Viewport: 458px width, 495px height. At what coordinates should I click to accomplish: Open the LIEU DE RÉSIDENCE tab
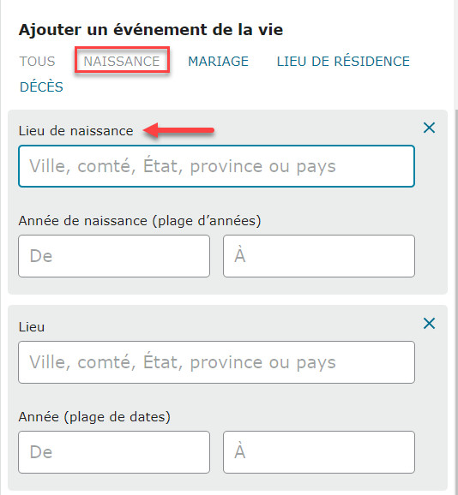pos(343,62)
